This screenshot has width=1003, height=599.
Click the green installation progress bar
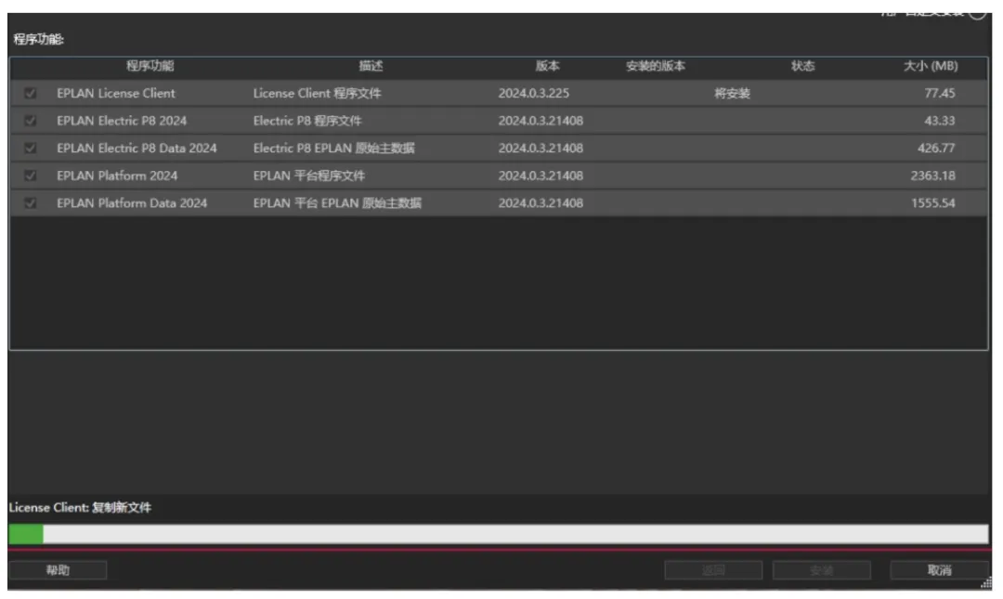(499, 534)
